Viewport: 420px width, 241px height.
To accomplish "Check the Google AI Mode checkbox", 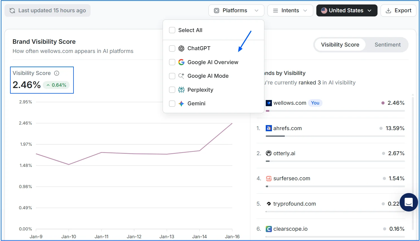I will click(172, 76).
